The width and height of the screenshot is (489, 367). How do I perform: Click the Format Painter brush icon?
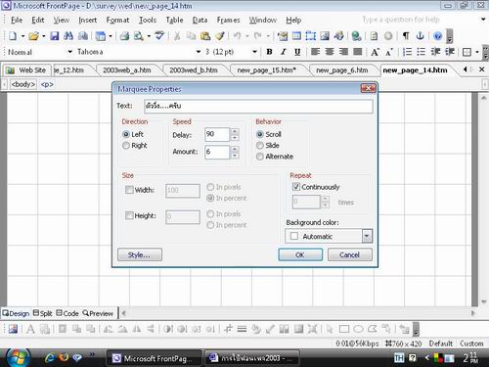click(x=220, y=36)
